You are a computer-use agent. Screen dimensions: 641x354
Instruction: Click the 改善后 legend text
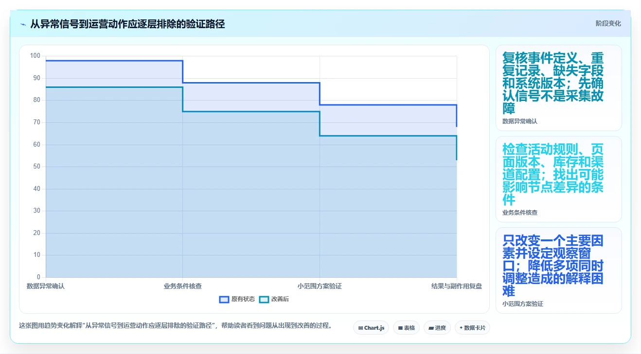(x=280, y=299)
